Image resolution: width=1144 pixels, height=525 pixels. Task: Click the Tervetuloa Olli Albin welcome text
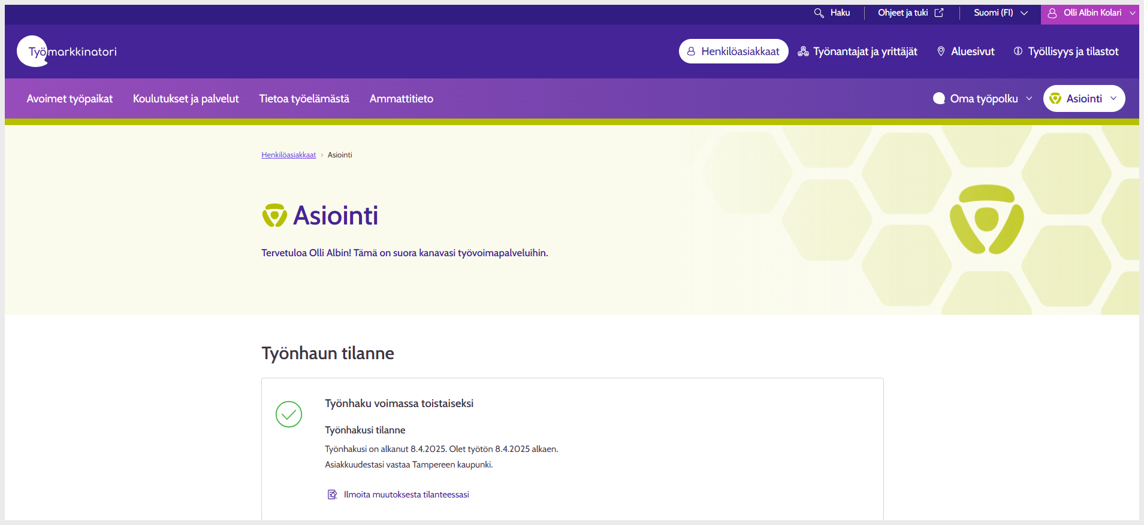click(x=405, y=253)
